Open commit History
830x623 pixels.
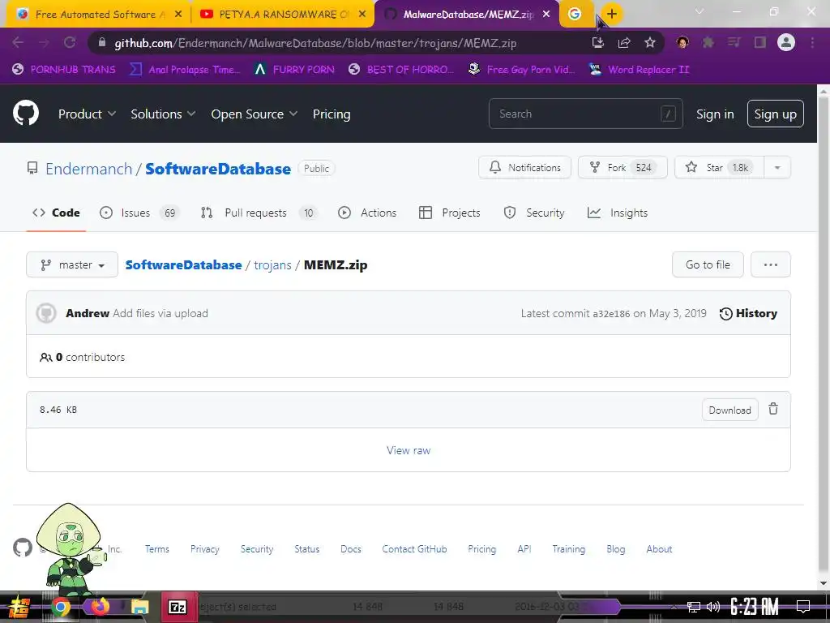click(748, 313)
